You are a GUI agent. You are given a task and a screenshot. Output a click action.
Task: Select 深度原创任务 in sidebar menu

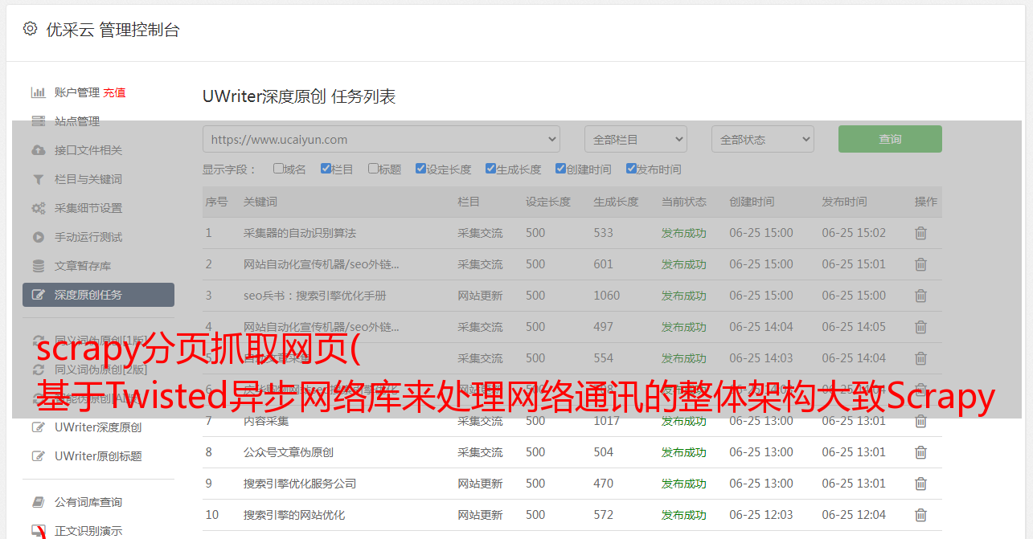(98, 295)
